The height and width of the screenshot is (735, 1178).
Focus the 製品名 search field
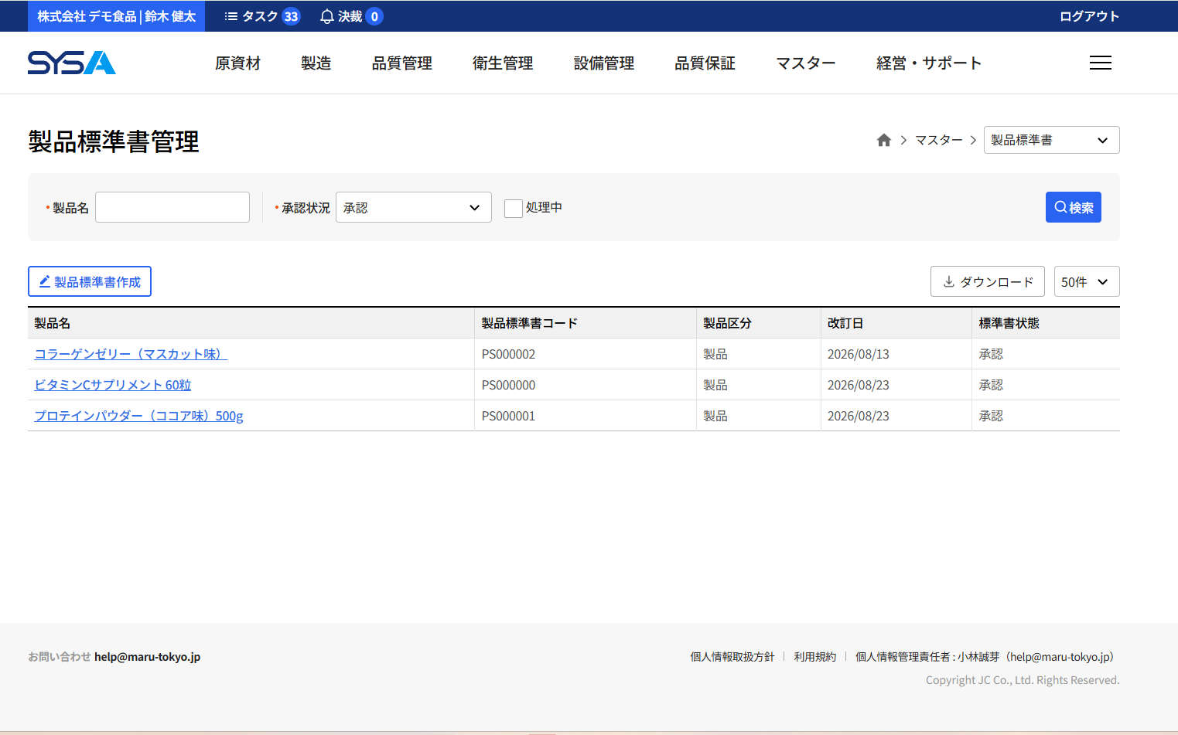pyautogui.click(x=172, y=207)
